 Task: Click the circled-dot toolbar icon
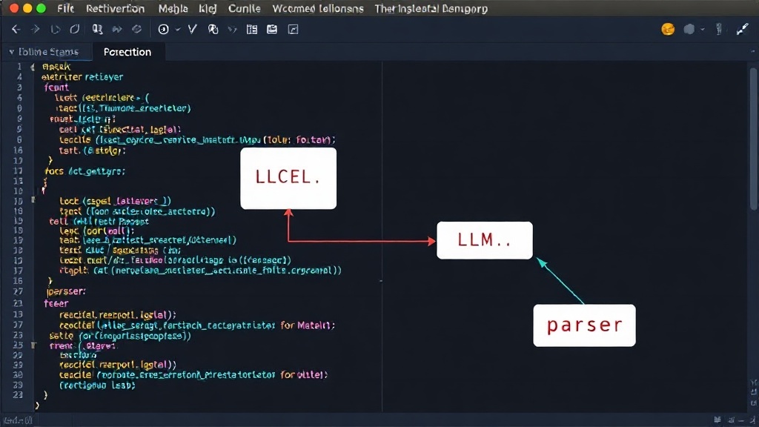coord(164,30)
